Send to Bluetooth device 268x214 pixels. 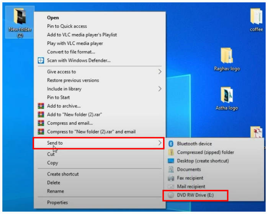pos(214,144)
